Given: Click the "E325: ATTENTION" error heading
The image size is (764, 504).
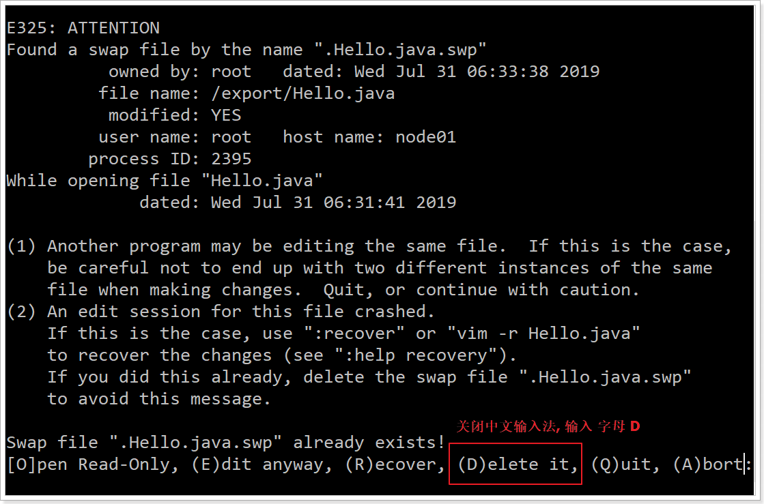Looking at the screenshot, I should point(83,28).
